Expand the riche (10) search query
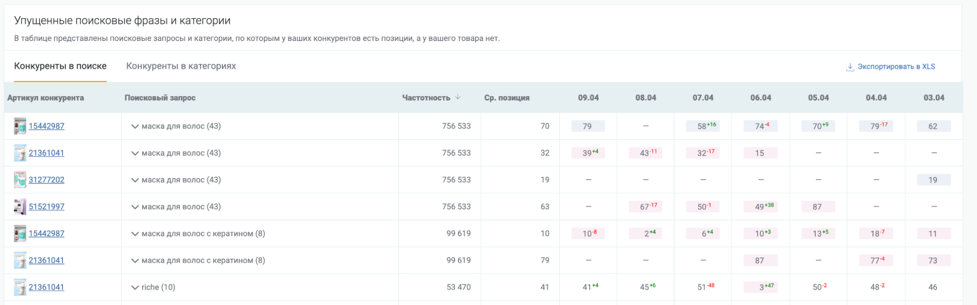Viewport: 977px width, 305px height. 135,287
